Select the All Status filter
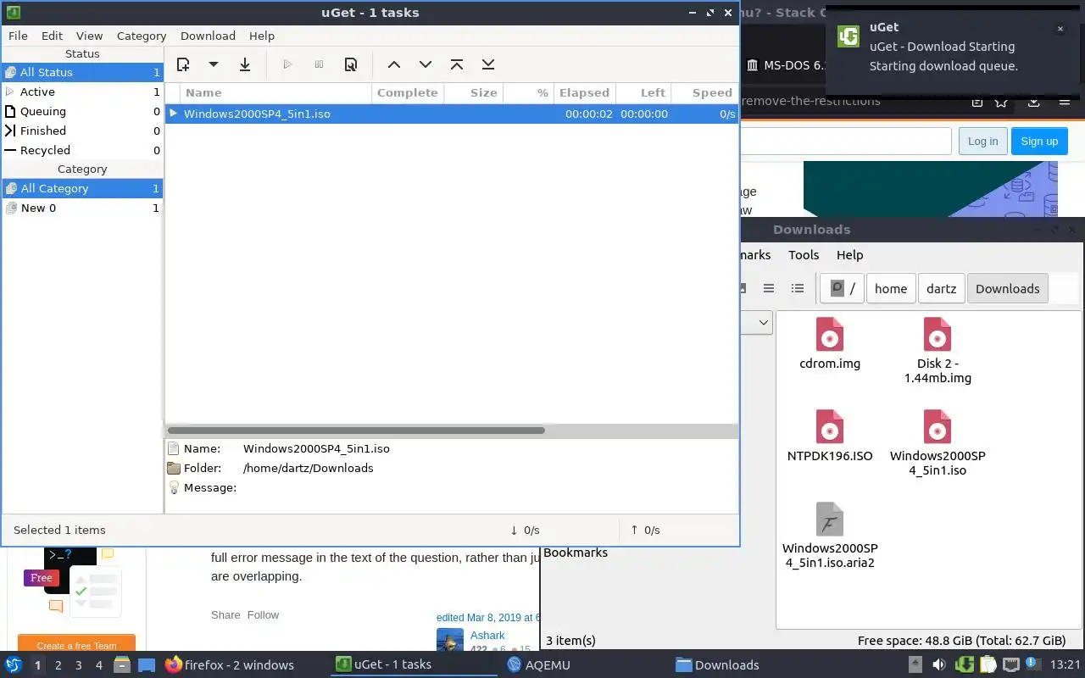Screen dimensions: 1085x678 82,72
